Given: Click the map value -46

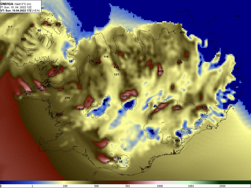Looking at the screenshot, I should click(155, 106).
